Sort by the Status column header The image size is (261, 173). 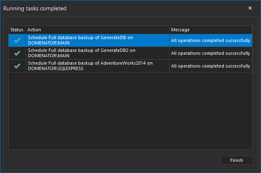(x=17, y=30)
